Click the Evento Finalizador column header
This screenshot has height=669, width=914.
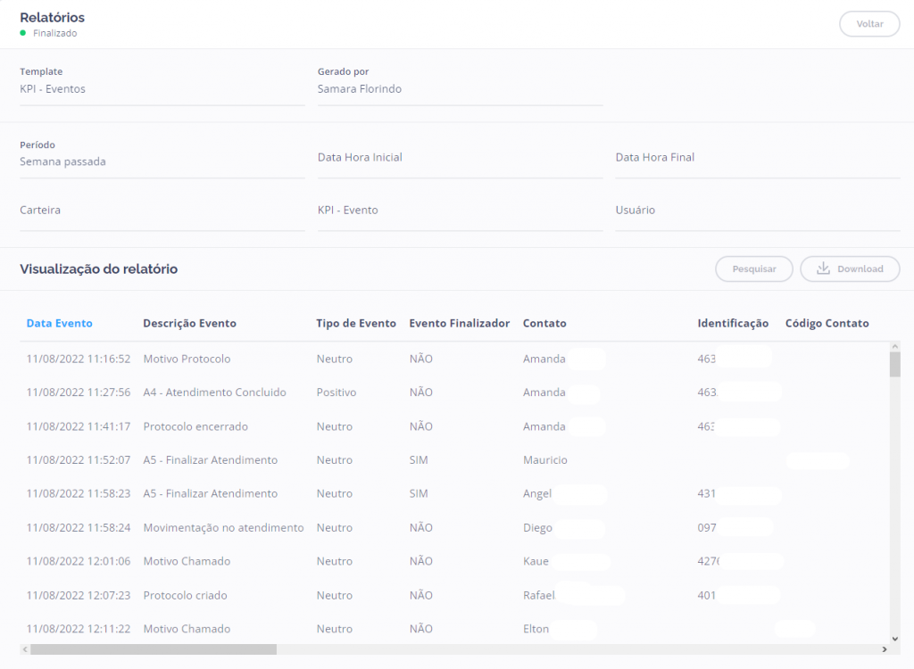pos(459,324)
